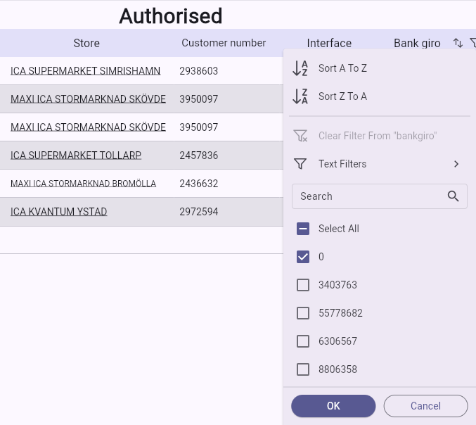Open ICA SUPERMARKET SIMRISHAMN store link

pyautogui.click(x=85, y=71)
